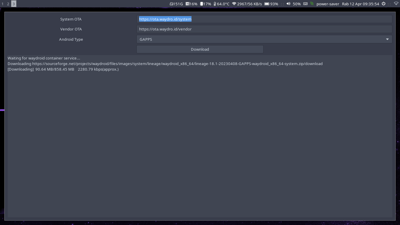
Task: Select active workspace 3
Action: click(13, 4)
